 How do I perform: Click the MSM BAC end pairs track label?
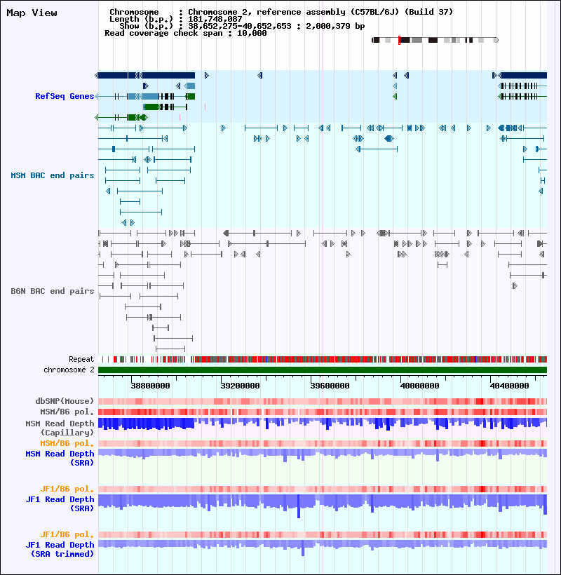(53, 175)
